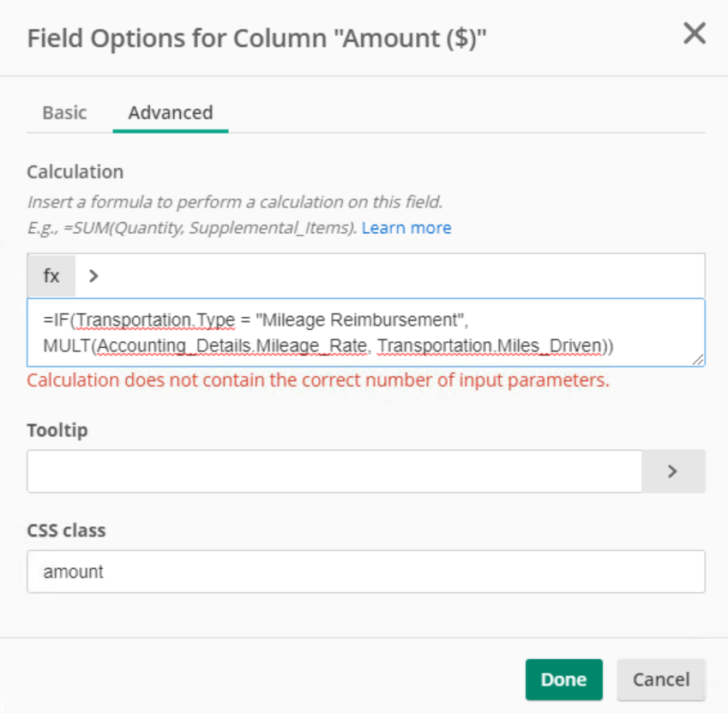Confirm with the Done button
728x713 pixels.
tap(564, 680)
